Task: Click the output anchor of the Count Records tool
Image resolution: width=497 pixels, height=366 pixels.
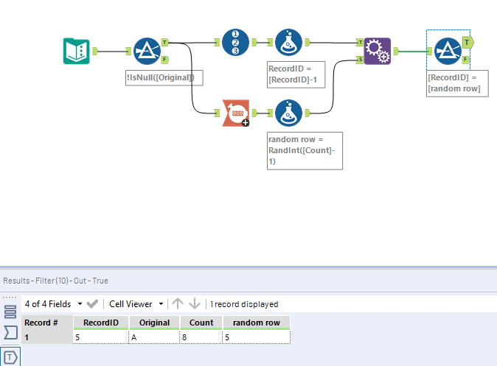Action: point(254,113)
